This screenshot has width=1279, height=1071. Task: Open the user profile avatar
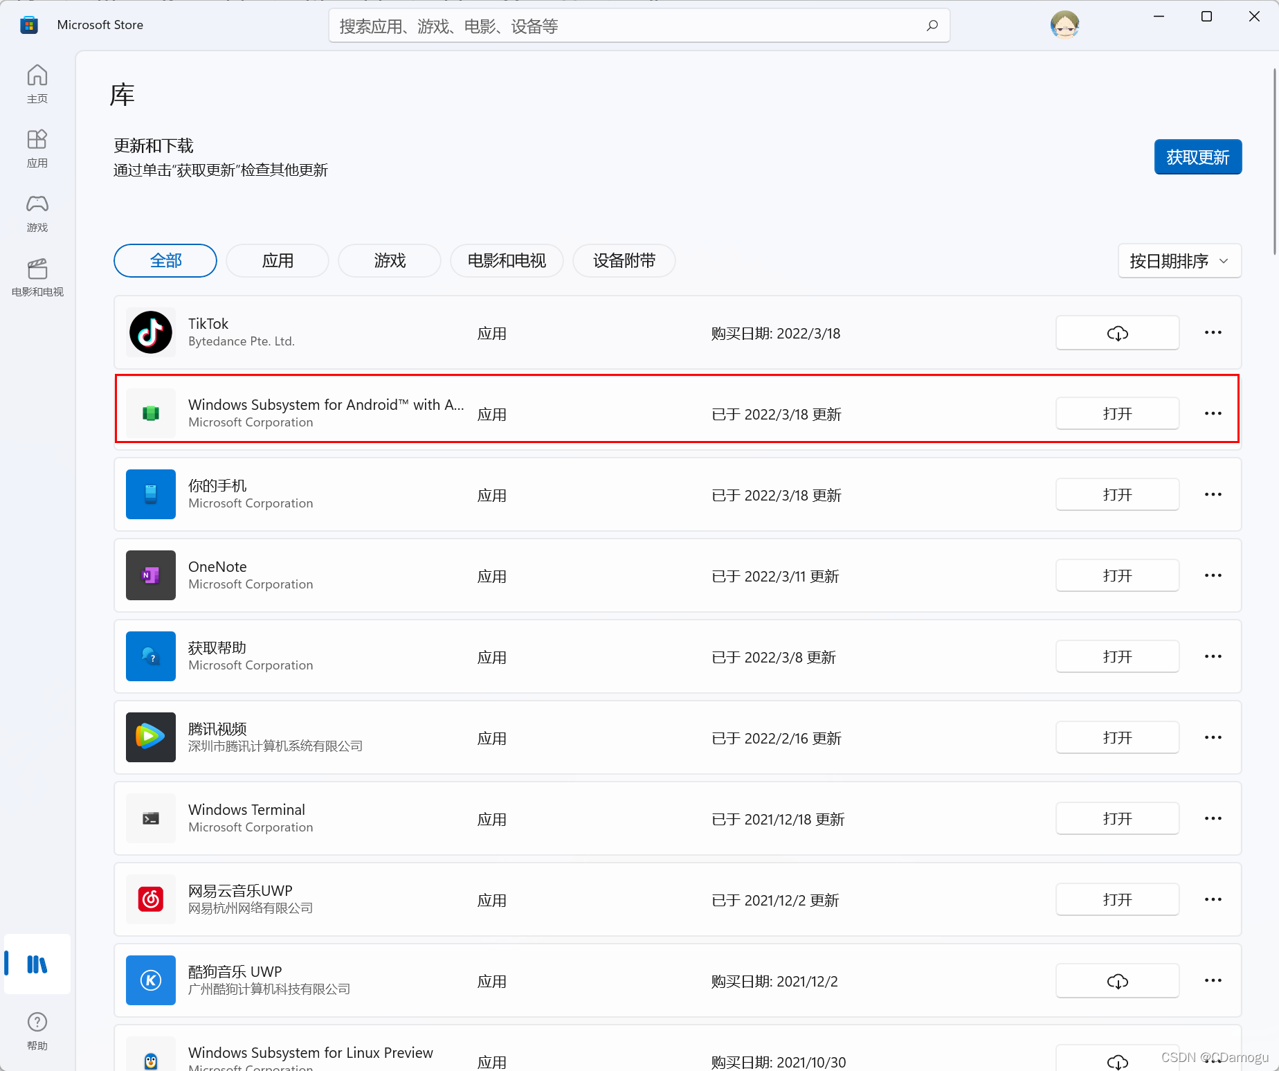pyautogui.click(x=1064, y=25)
